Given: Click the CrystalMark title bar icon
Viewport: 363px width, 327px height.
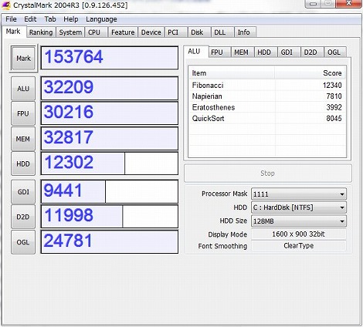Looking at the screenshot, I should click(x=6, y=5).
